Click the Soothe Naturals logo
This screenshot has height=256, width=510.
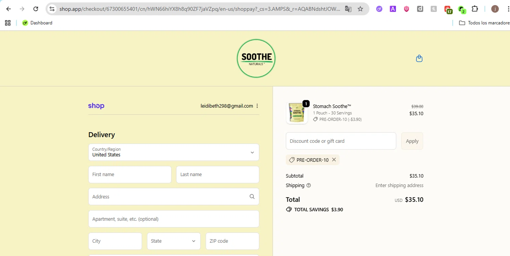(x=256, y=58)
